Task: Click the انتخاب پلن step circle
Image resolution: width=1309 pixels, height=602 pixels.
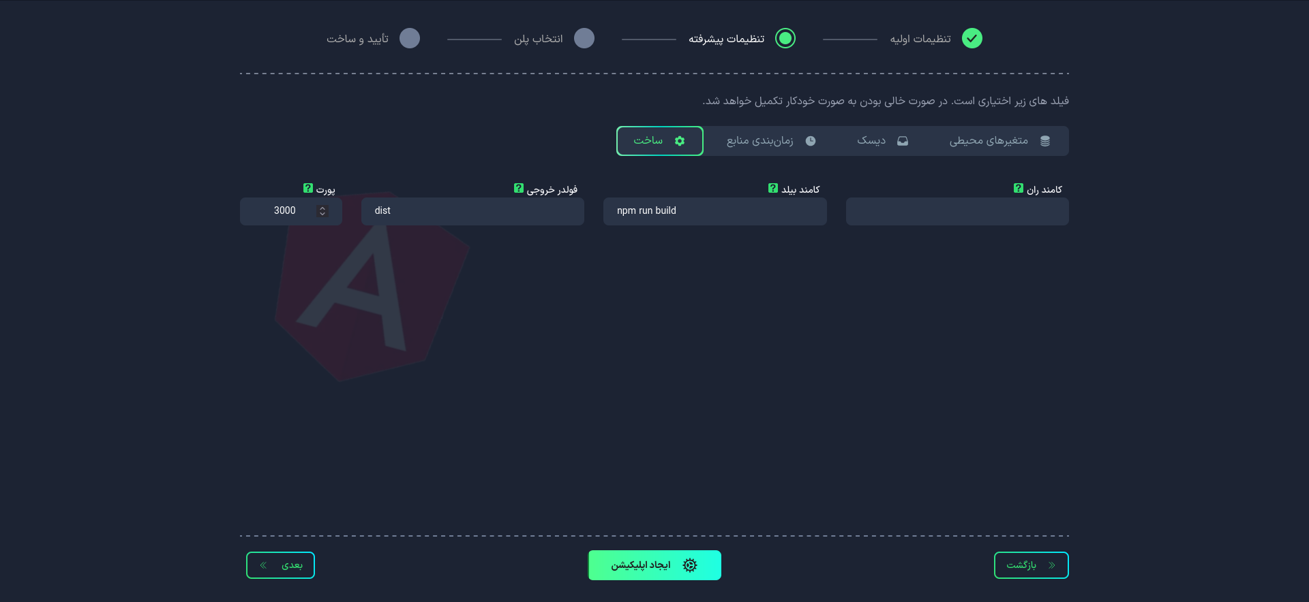Action: point(584,38)
